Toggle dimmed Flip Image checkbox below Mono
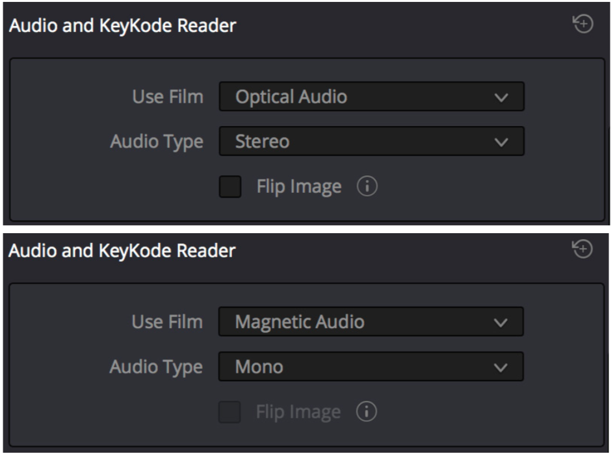613x456 pixels. [x=229, y=411]
